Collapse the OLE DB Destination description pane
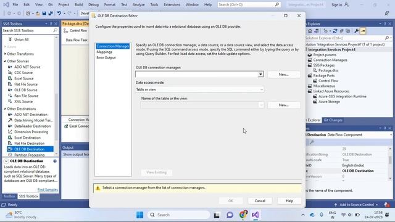Image resolution: width=395 pixels, height=222 pixels. [x=6, y=161]
